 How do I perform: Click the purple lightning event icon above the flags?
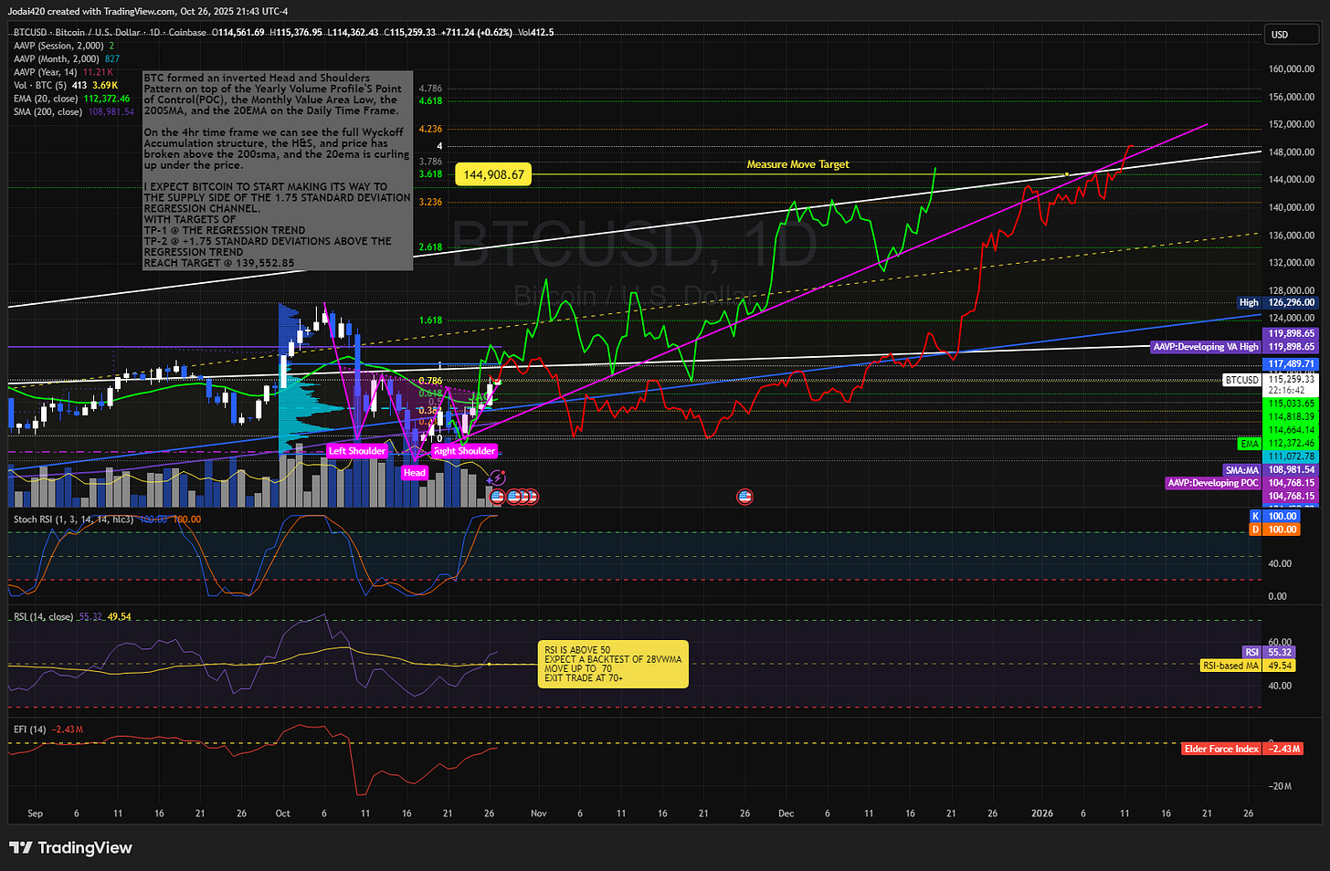496,477
